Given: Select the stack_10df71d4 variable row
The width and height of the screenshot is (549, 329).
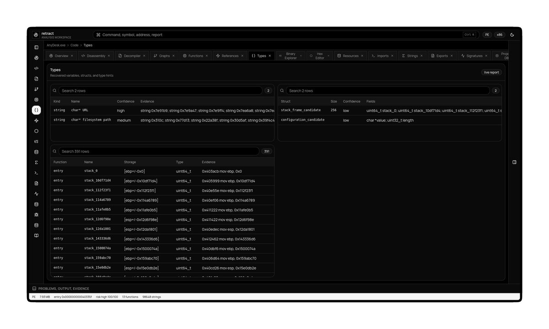Looking at the screenshot, I should [162, 180].
